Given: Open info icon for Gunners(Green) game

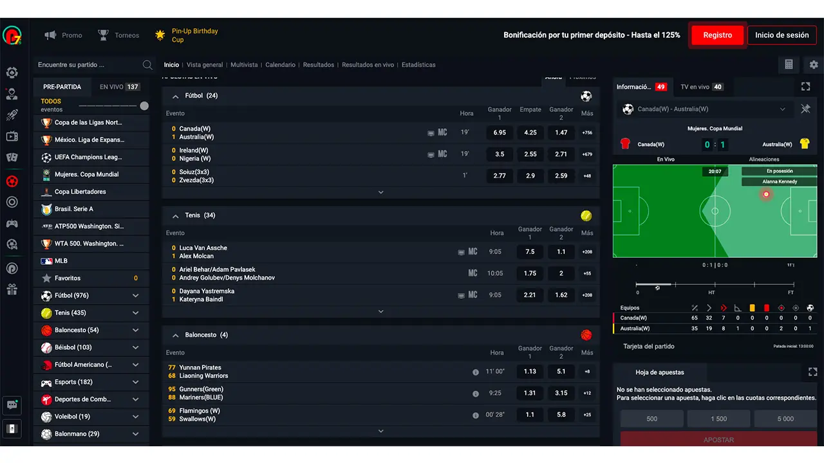Looking at the screenshot, I should [476, 393].
